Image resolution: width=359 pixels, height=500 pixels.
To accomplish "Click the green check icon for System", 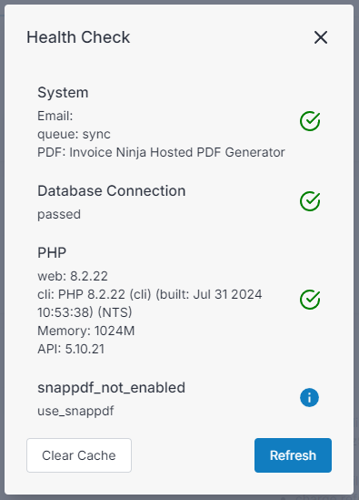I will 310,121.
